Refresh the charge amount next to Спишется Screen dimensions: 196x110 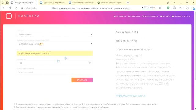pos(136,41)
